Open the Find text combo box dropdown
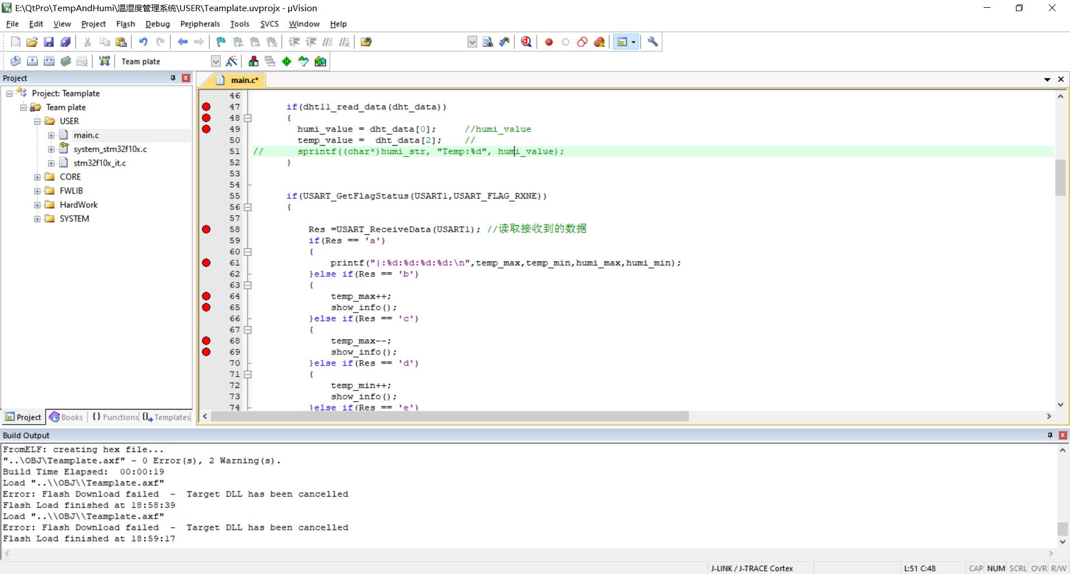The image size is (1070, 574). pyautogui.click(x=472, y=42)
